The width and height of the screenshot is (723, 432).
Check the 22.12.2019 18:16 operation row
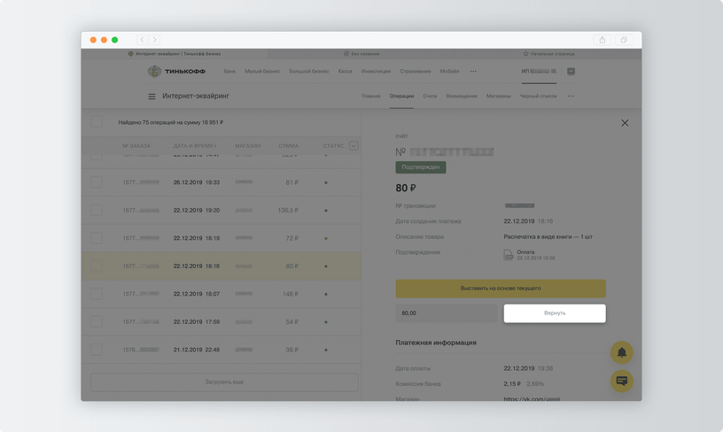click(97, 266)
